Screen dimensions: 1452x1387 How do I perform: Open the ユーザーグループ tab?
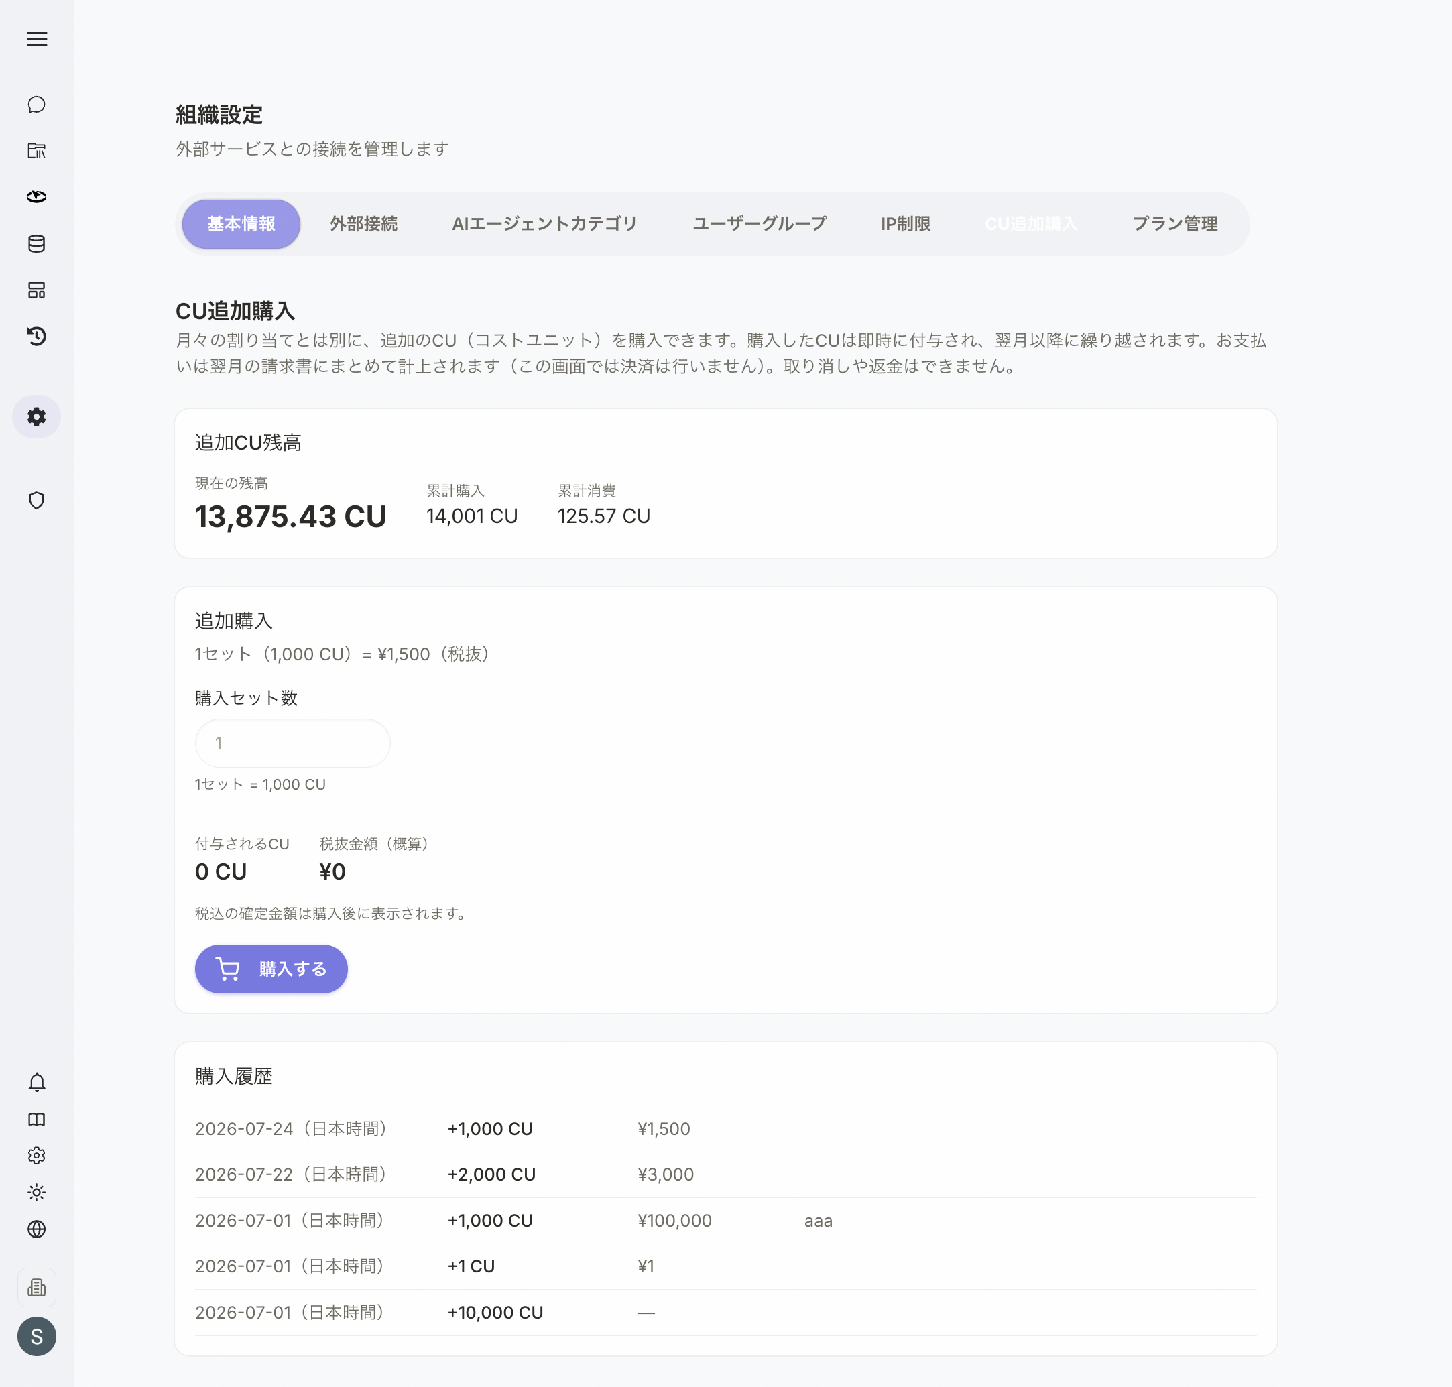760,224
